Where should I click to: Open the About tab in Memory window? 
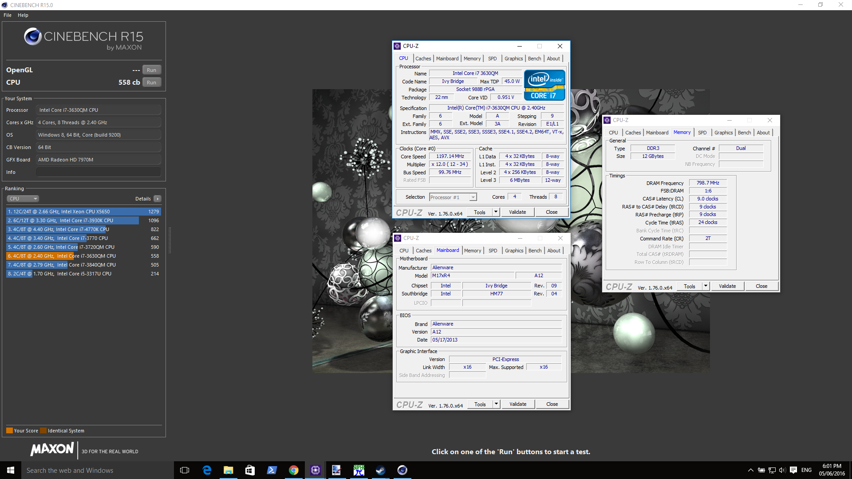click(x=763, y=133)
